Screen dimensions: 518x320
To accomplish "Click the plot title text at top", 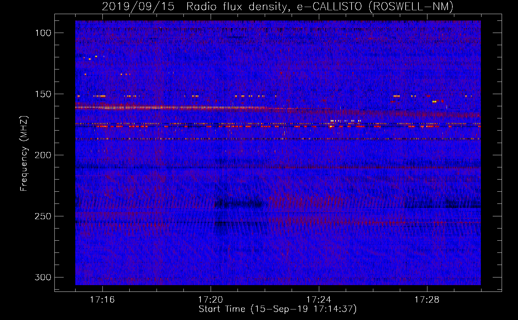I will pos(278,6).
